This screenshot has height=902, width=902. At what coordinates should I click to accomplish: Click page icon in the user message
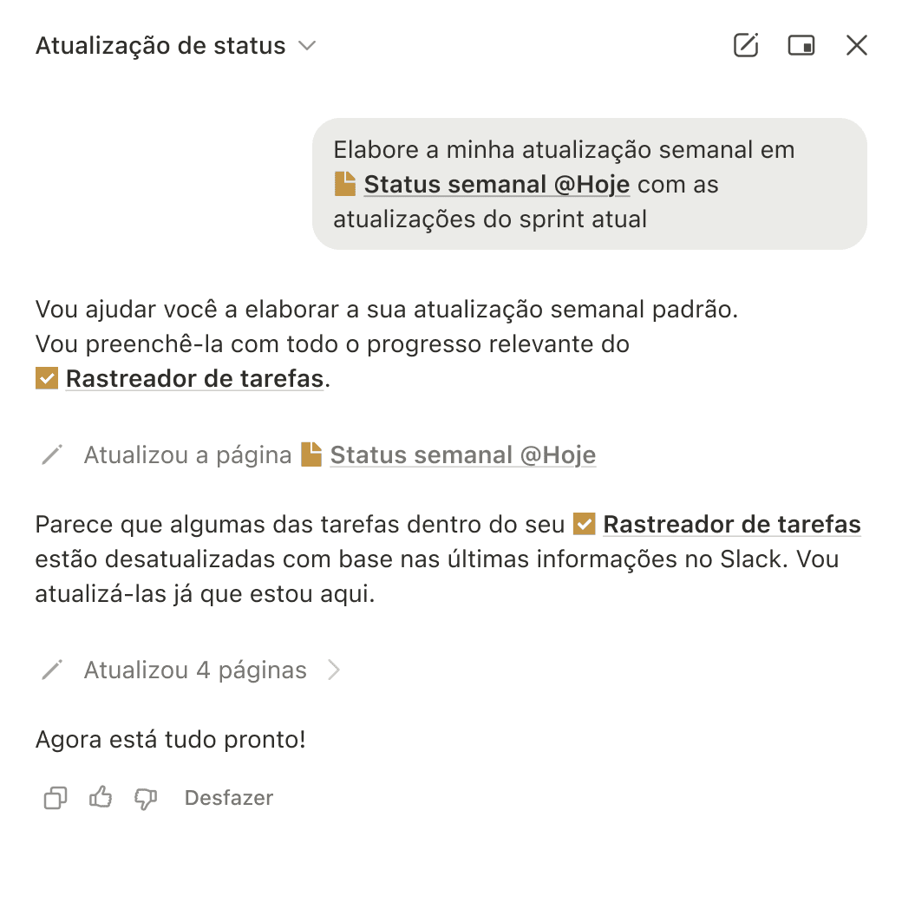[345, 184]
